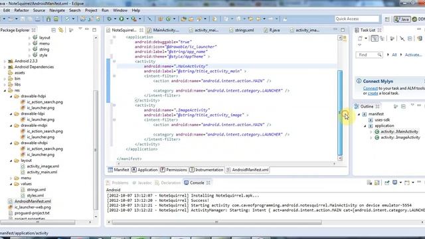Switch to the Declaration view tab
The width and height of the screenshot is (425, 239).
(167, 183)
